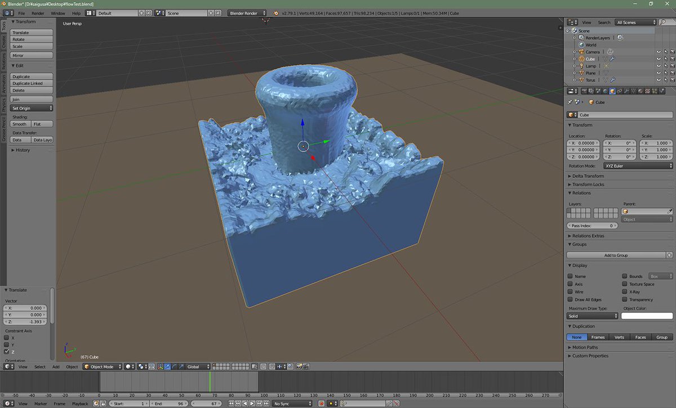
Task: Enable the Bounds checkbox
Action: coord(625,276)
